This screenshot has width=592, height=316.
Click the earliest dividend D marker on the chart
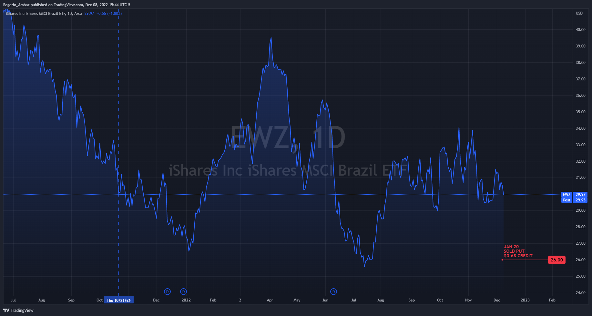pos(167,292)
